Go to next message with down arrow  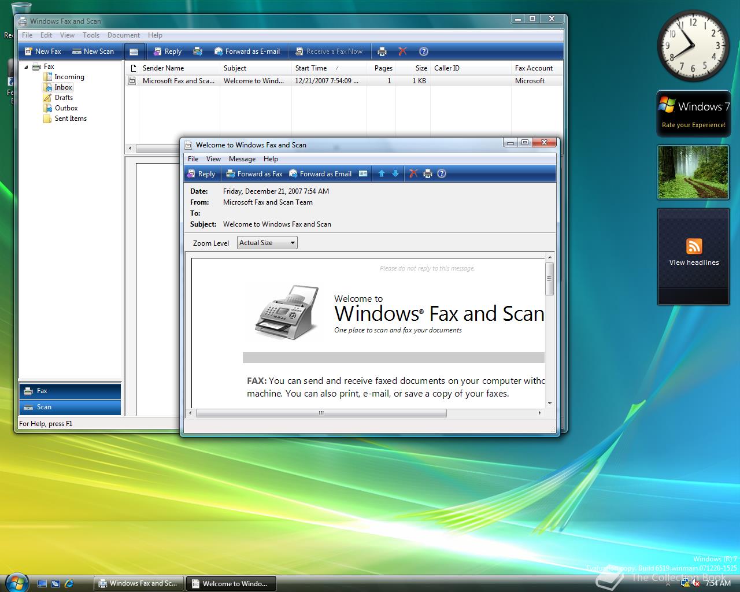pos(395,174)
